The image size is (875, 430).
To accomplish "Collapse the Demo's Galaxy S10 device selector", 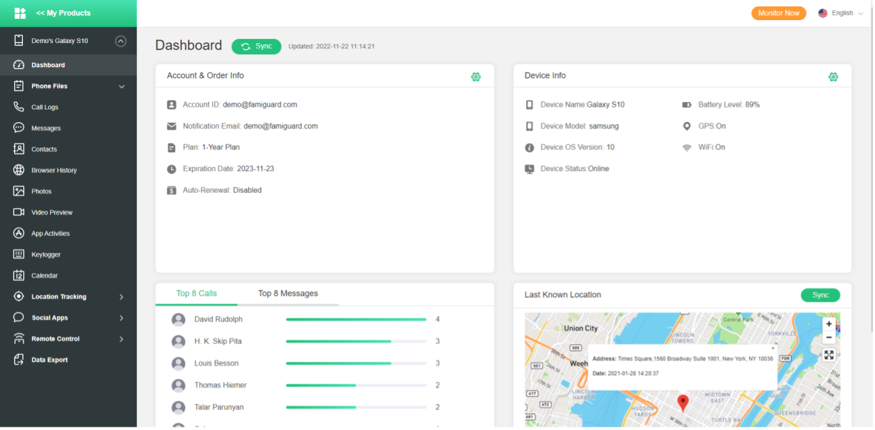I will [121, 41].
